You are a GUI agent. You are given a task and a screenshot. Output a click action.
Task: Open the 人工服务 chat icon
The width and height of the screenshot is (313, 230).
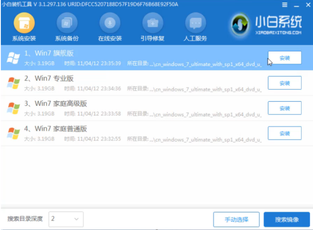[x=196, y=23]
